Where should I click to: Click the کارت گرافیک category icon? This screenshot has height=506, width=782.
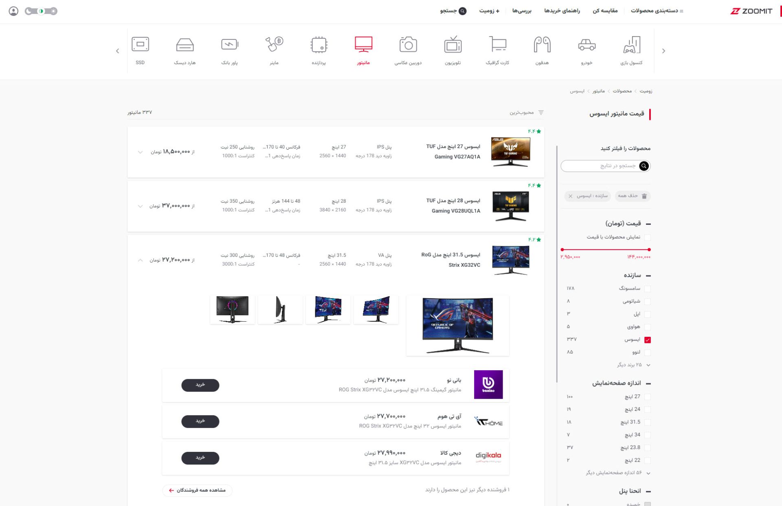[497, 44]
